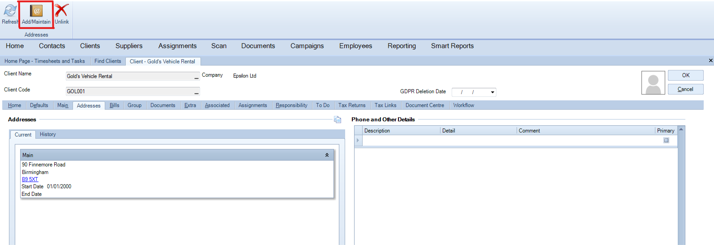This screenshot has width=714, height=245.
Task: Open the Campaigns menu
Action: click(x=307, y=46)
